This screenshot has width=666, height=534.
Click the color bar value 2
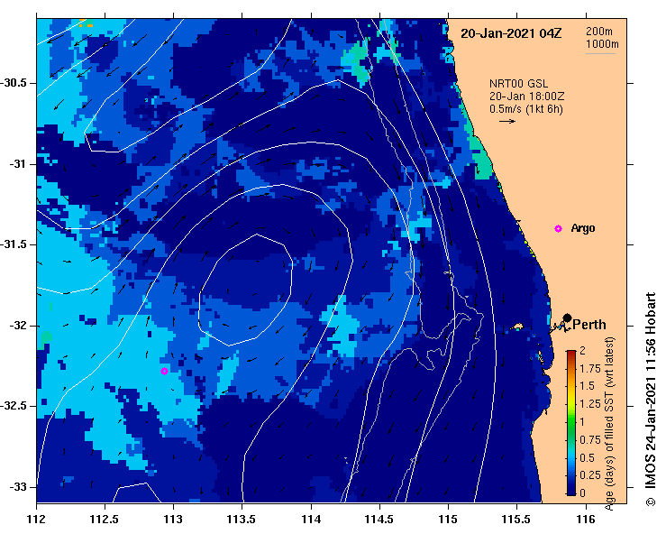coord(582,350)
